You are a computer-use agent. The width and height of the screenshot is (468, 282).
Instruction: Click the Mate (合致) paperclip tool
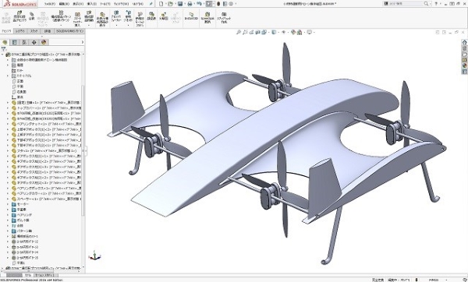tap(32, 16)
